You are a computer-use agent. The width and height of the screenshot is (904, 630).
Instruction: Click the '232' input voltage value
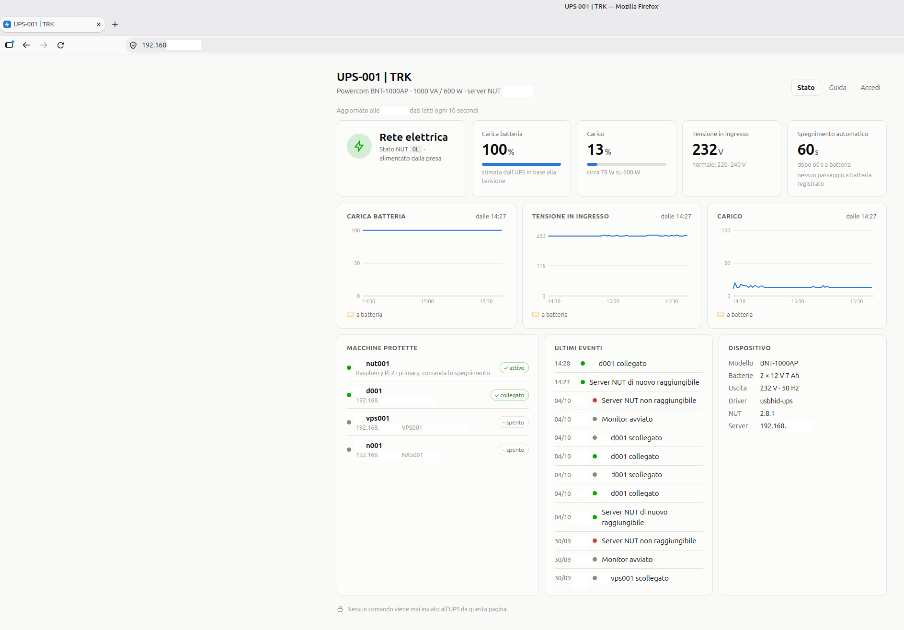704,150
